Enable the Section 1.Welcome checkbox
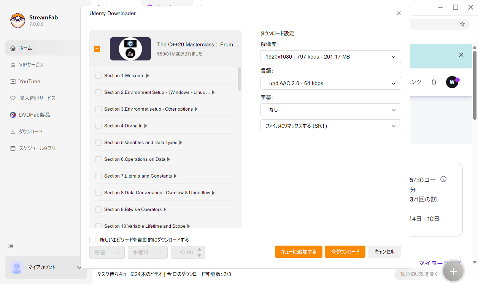This screenshot has width=478, height=284. (x=98, y=75)
